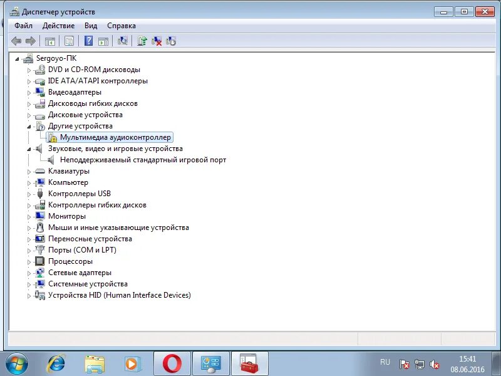This screenshot has width=501, height=376.
Task: Click the Клавиатуры keyboard icon
Action: 40,171
